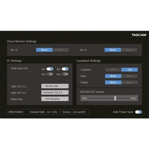Click the Information label

tap(16, 112)
